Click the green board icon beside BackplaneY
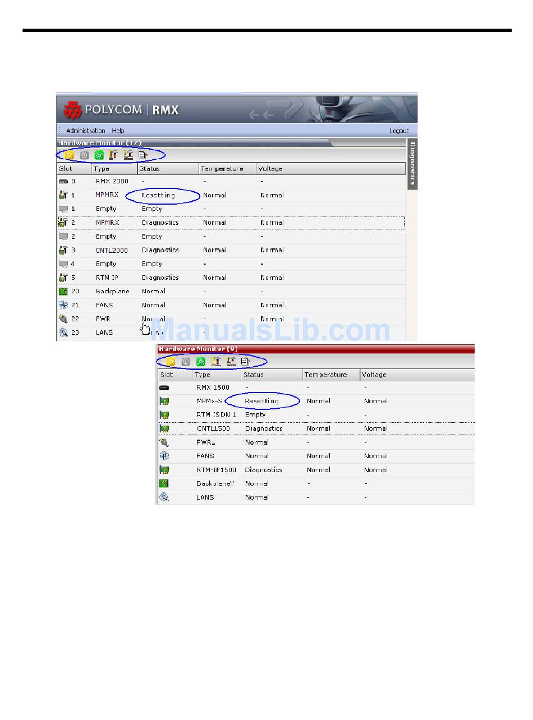This screenshot has width=533, height=720. click(164, 483)
